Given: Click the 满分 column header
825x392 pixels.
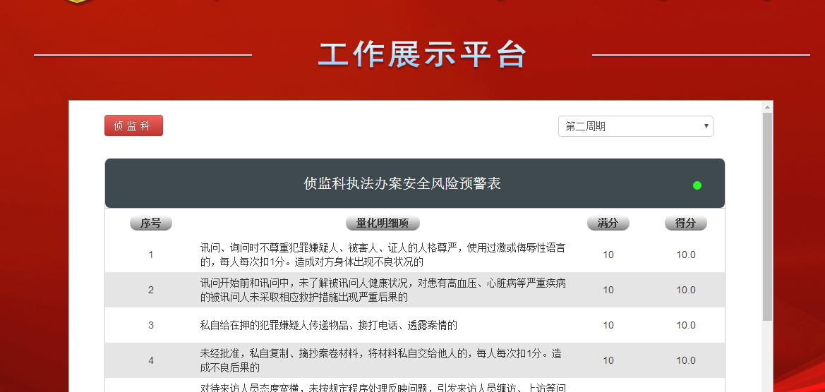Looking at the screenshot, I should click(x=608, y=223).
